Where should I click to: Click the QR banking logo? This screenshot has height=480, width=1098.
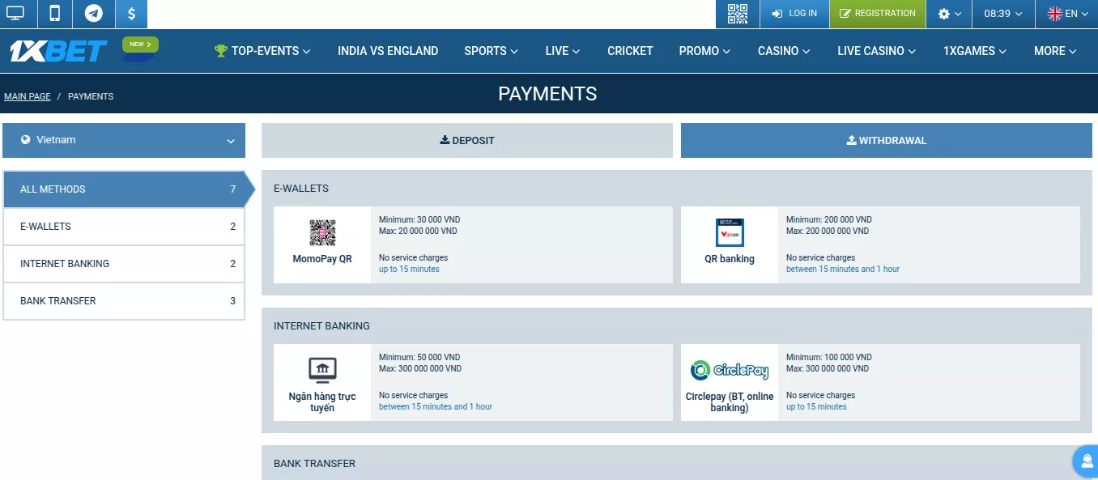pos(730,233)
